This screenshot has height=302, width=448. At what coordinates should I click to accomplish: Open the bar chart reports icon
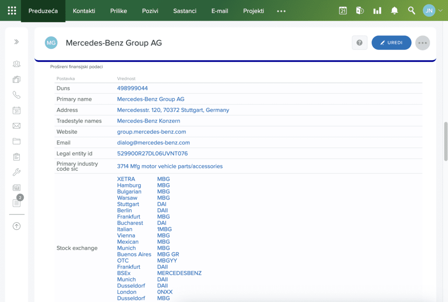click(377, 11)
